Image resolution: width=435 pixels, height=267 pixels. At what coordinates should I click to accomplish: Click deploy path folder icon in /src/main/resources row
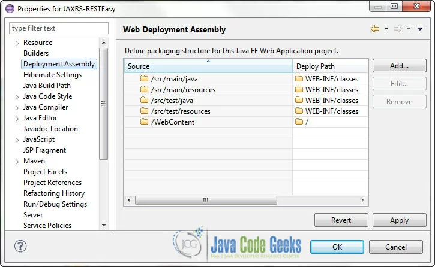[299, 89]
